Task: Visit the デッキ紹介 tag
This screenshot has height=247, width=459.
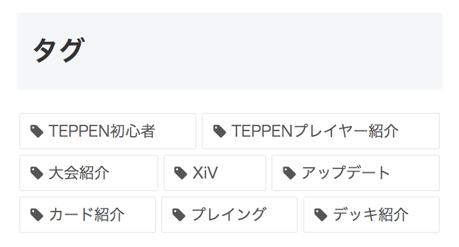Action: pyautogui.click(x=372, y=215)
